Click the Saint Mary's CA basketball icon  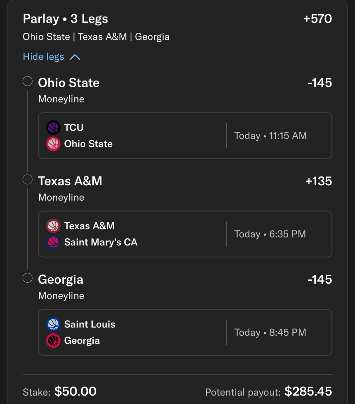pyautogui.click(x=53, y=242)
